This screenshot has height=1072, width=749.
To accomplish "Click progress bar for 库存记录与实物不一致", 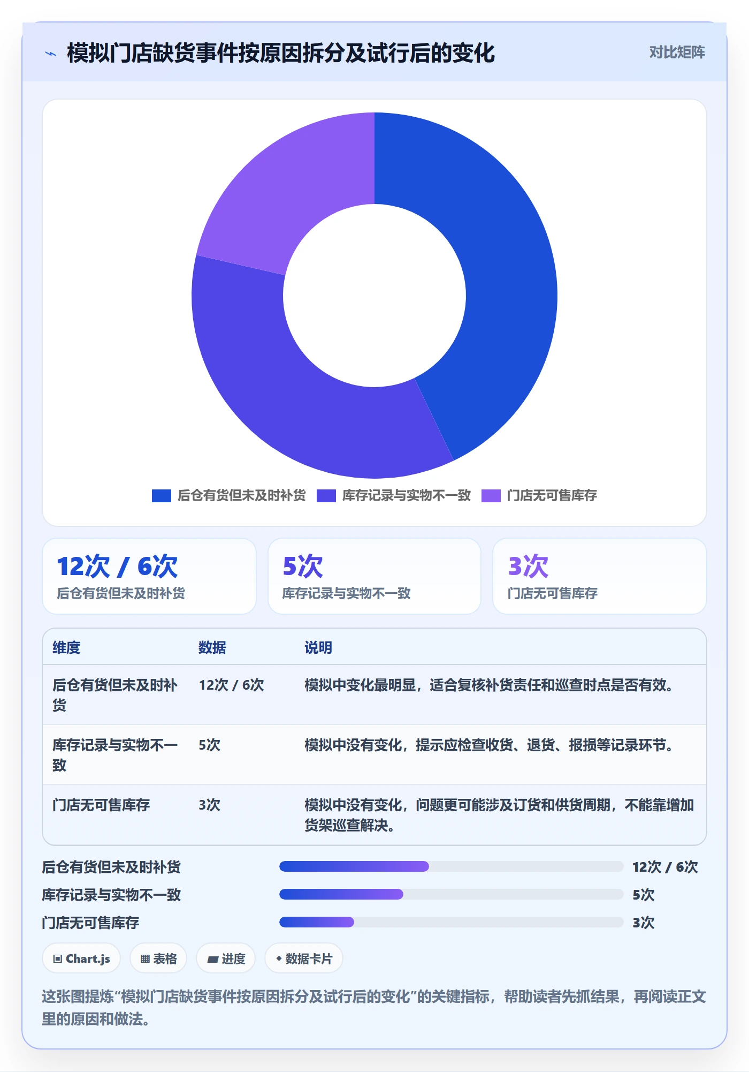I will (x=451, y=894).
